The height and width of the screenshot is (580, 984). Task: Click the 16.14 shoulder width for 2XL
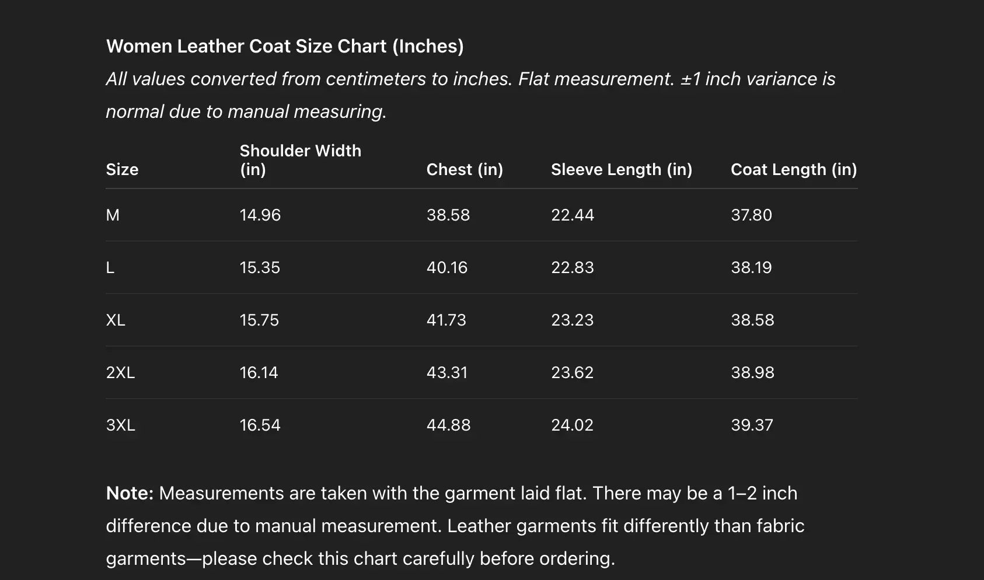pyautogui.click(x=259, y=372)
